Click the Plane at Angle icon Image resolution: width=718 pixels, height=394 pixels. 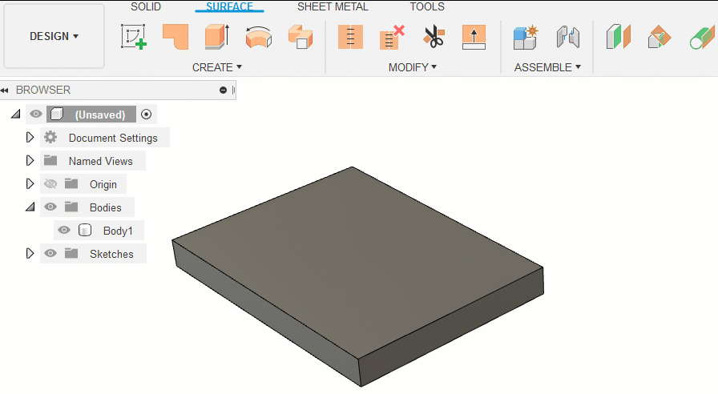[660, 37]
